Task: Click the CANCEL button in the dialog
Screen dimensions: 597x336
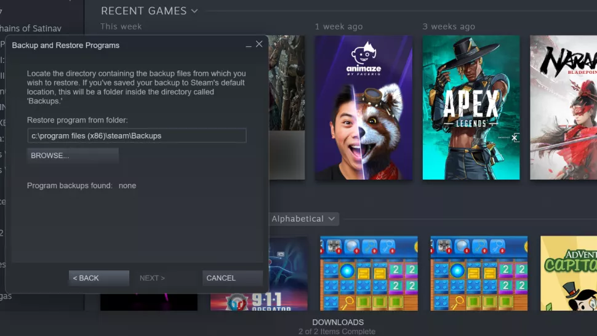Action: coord(232,278)
